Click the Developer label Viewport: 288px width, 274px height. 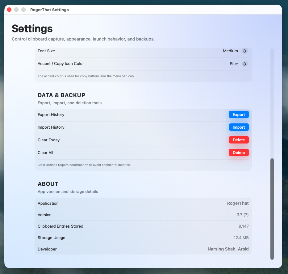coord(47,249)
